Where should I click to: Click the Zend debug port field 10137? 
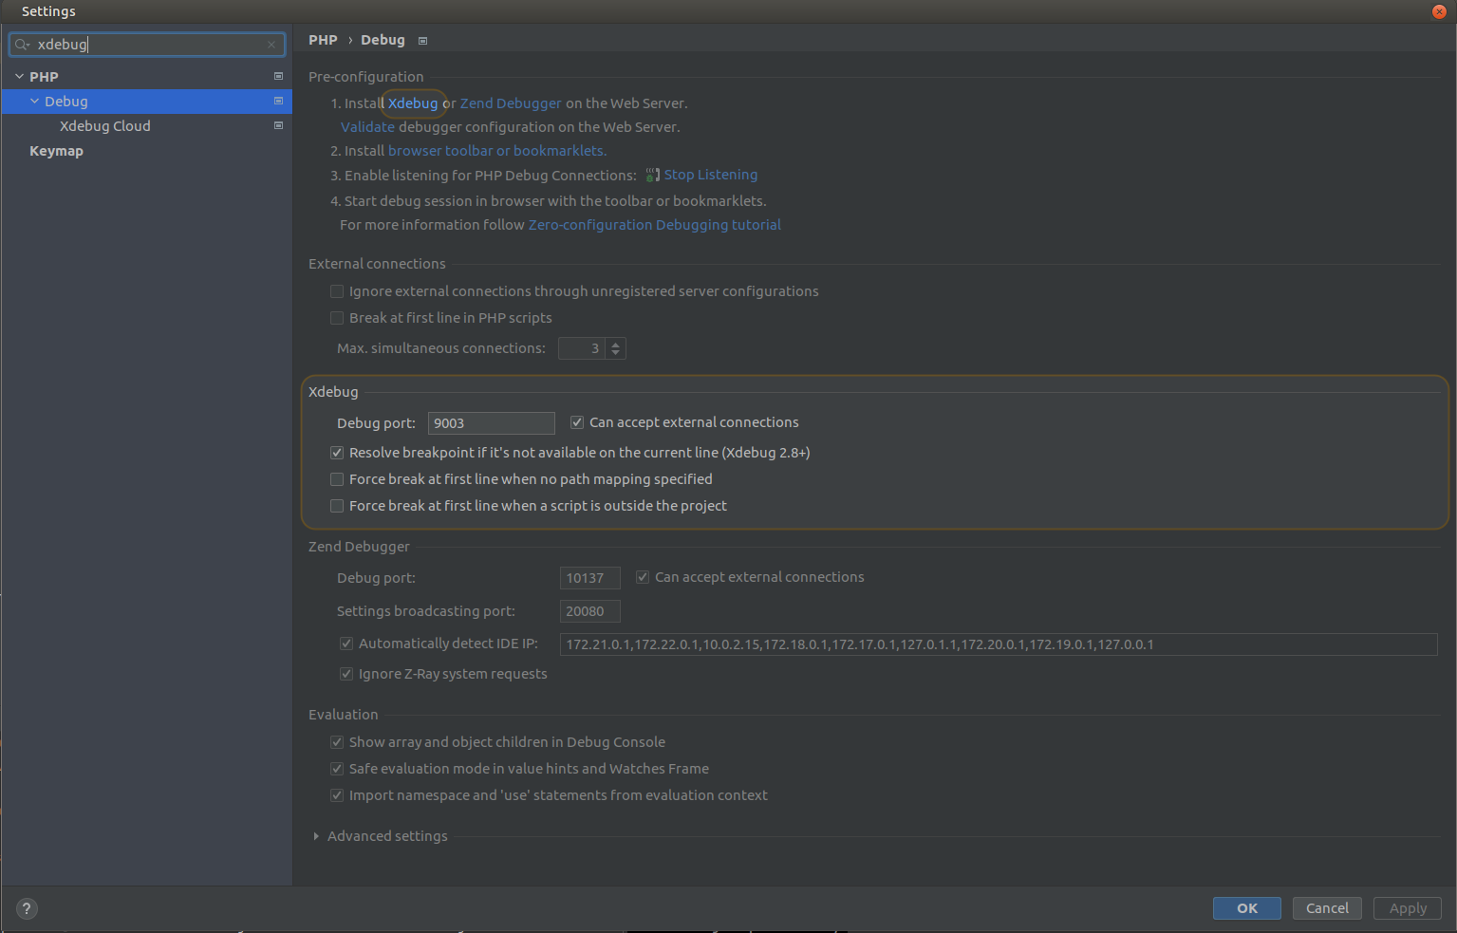pos(590,578)
